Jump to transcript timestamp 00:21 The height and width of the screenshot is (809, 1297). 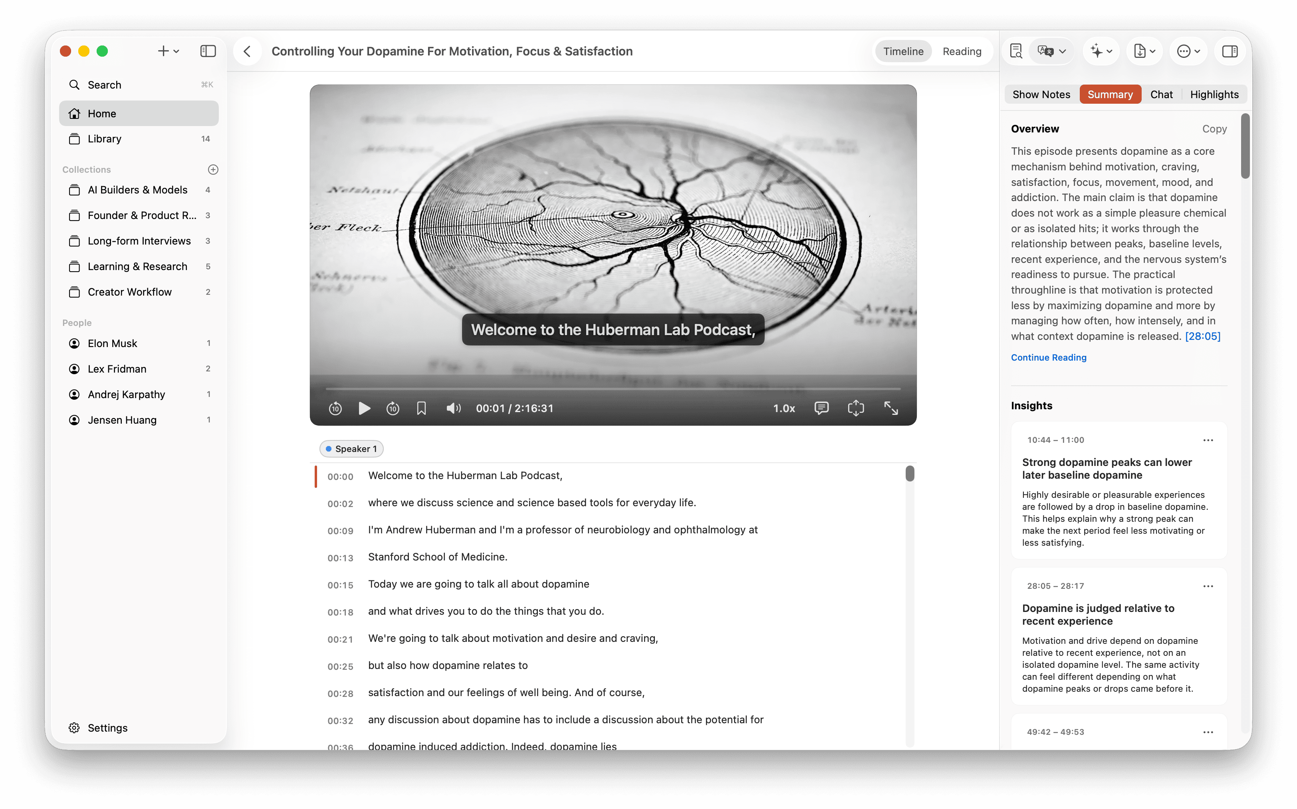click(x=340, y=639)
